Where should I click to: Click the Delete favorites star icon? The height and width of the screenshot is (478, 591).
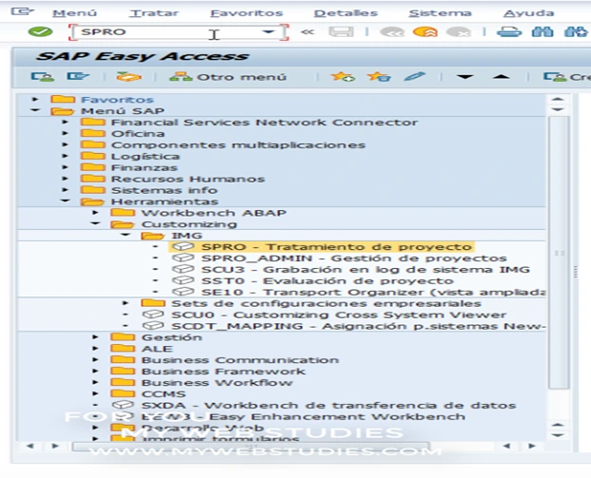[x=379, y=77]
